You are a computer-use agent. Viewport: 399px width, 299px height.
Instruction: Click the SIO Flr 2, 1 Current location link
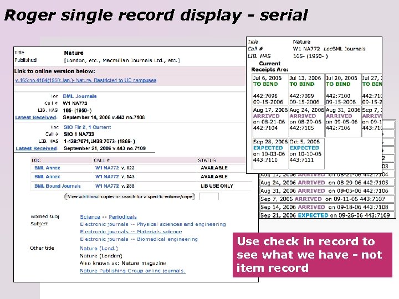click(88, 127)
